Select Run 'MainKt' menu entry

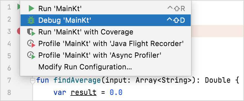click(106, 9)
